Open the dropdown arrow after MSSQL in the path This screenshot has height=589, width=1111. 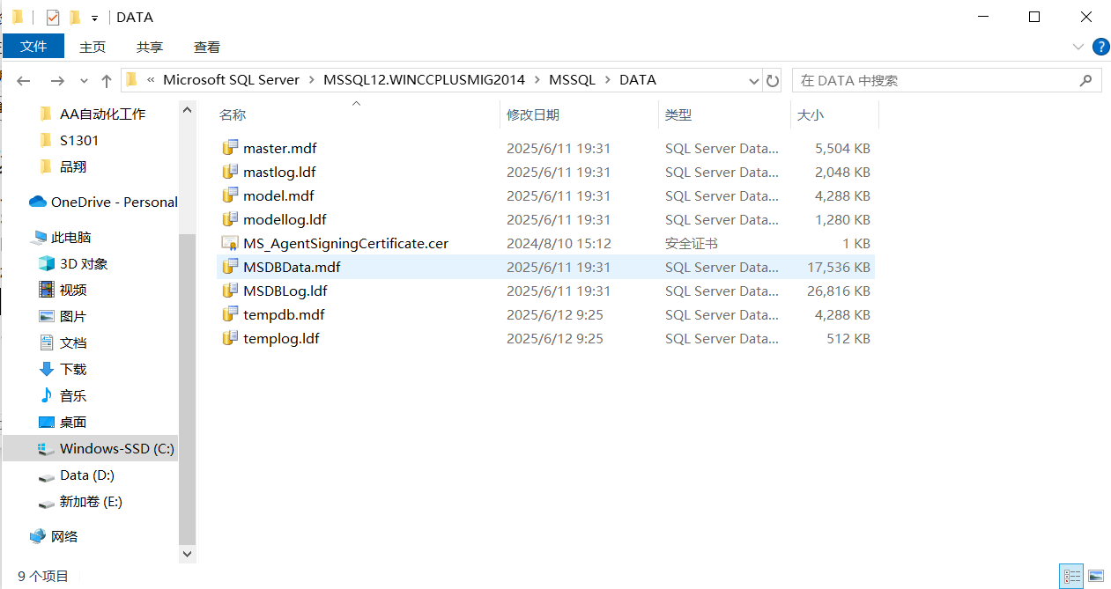click(x=608, y=80)
